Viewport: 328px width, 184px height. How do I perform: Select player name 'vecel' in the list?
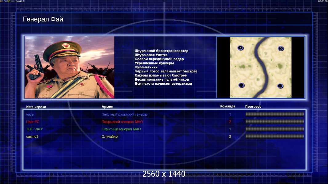(30, 114)
